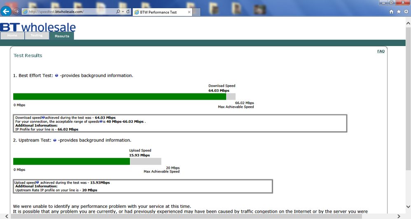This screenshot has height=219, width=411.
Task: Select the Results tab
Action: click(62, 36)
